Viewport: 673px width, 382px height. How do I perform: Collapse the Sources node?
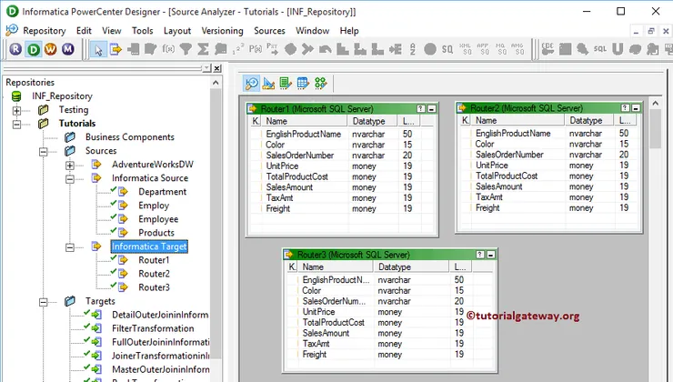coord(43,152)
